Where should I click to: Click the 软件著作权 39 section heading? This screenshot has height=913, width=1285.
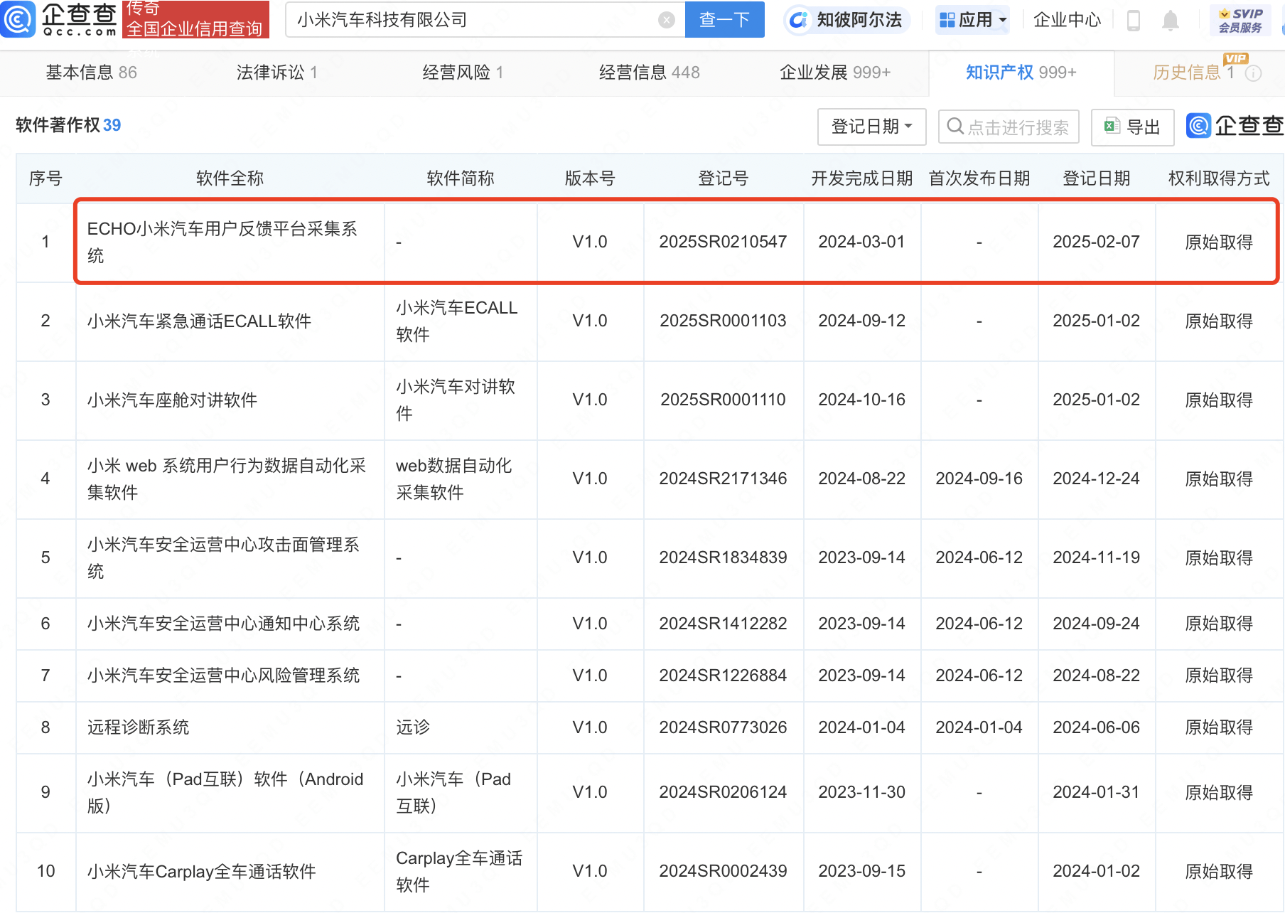pos(68,125)
